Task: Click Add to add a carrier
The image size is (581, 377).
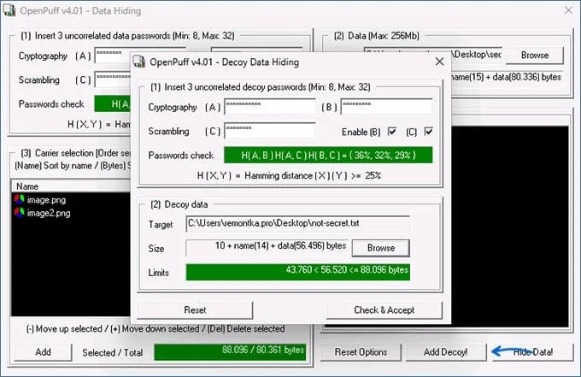Action: [x=44, y=352]
